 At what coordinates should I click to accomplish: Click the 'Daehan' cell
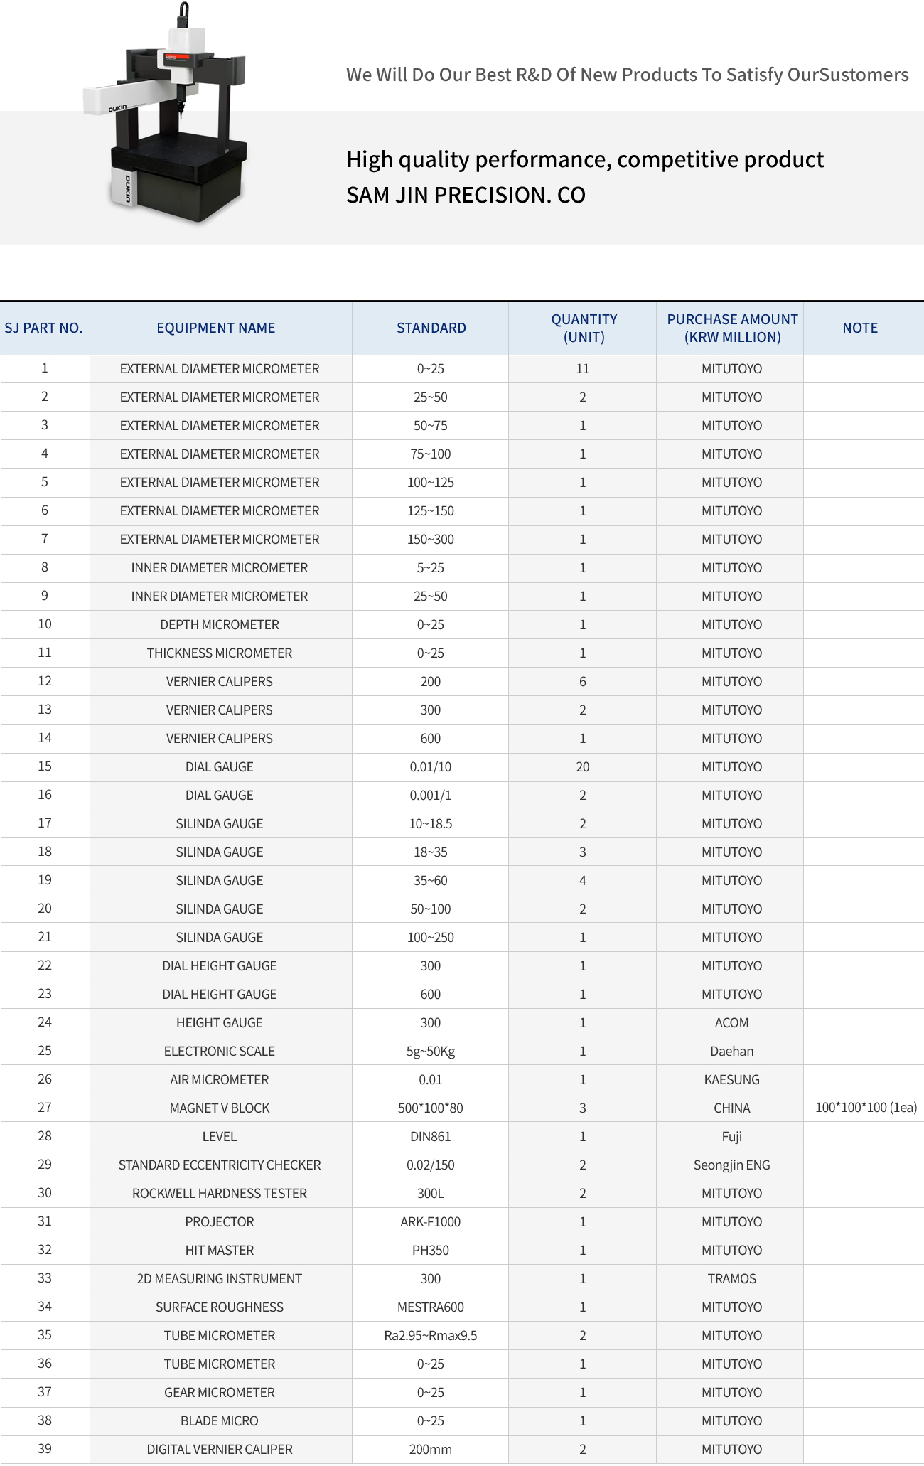(732, 1051)
